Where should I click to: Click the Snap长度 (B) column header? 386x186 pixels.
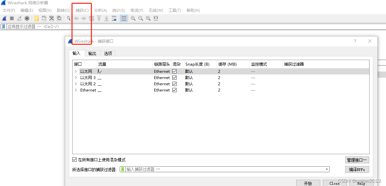point(200,64)
